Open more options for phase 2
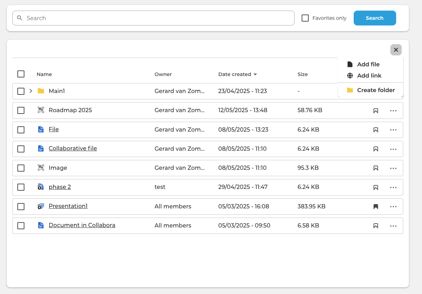The height and width of the screenshot is (294, 422). click(x=393, y=188)
